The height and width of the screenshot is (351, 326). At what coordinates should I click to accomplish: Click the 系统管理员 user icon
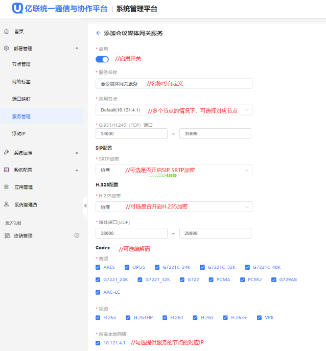click(7, 204)
